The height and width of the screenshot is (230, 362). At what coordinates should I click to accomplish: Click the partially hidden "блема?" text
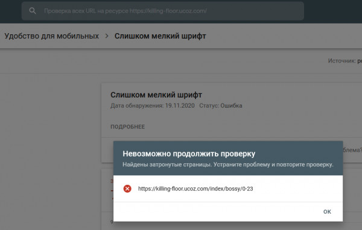352,150
